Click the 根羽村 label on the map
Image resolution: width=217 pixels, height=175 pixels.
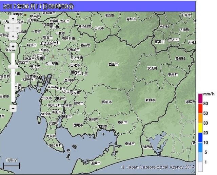[160, 42]
